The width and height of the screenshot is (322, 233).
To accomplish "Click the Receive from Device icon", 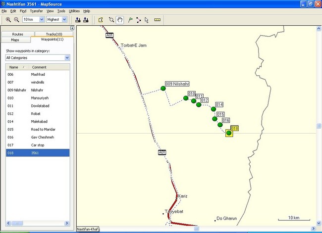I will click(x=86, y=20).
